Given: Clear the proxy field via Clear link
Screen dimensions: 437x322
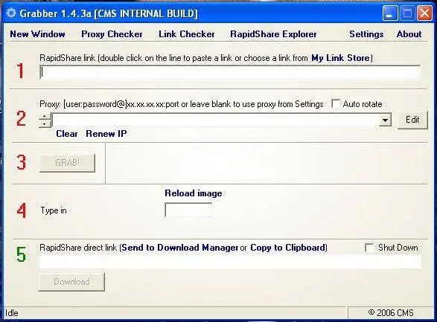Looking at the screenshot, I should tap(66, 134).
